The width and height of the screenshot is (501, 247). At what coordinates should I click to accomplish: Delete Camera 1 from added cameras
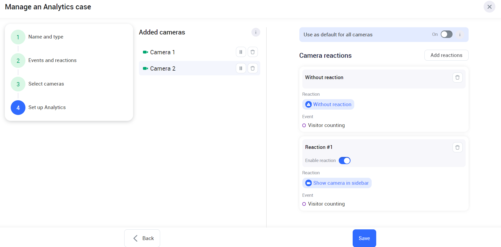pyautogui.click(x=253, y=52)
